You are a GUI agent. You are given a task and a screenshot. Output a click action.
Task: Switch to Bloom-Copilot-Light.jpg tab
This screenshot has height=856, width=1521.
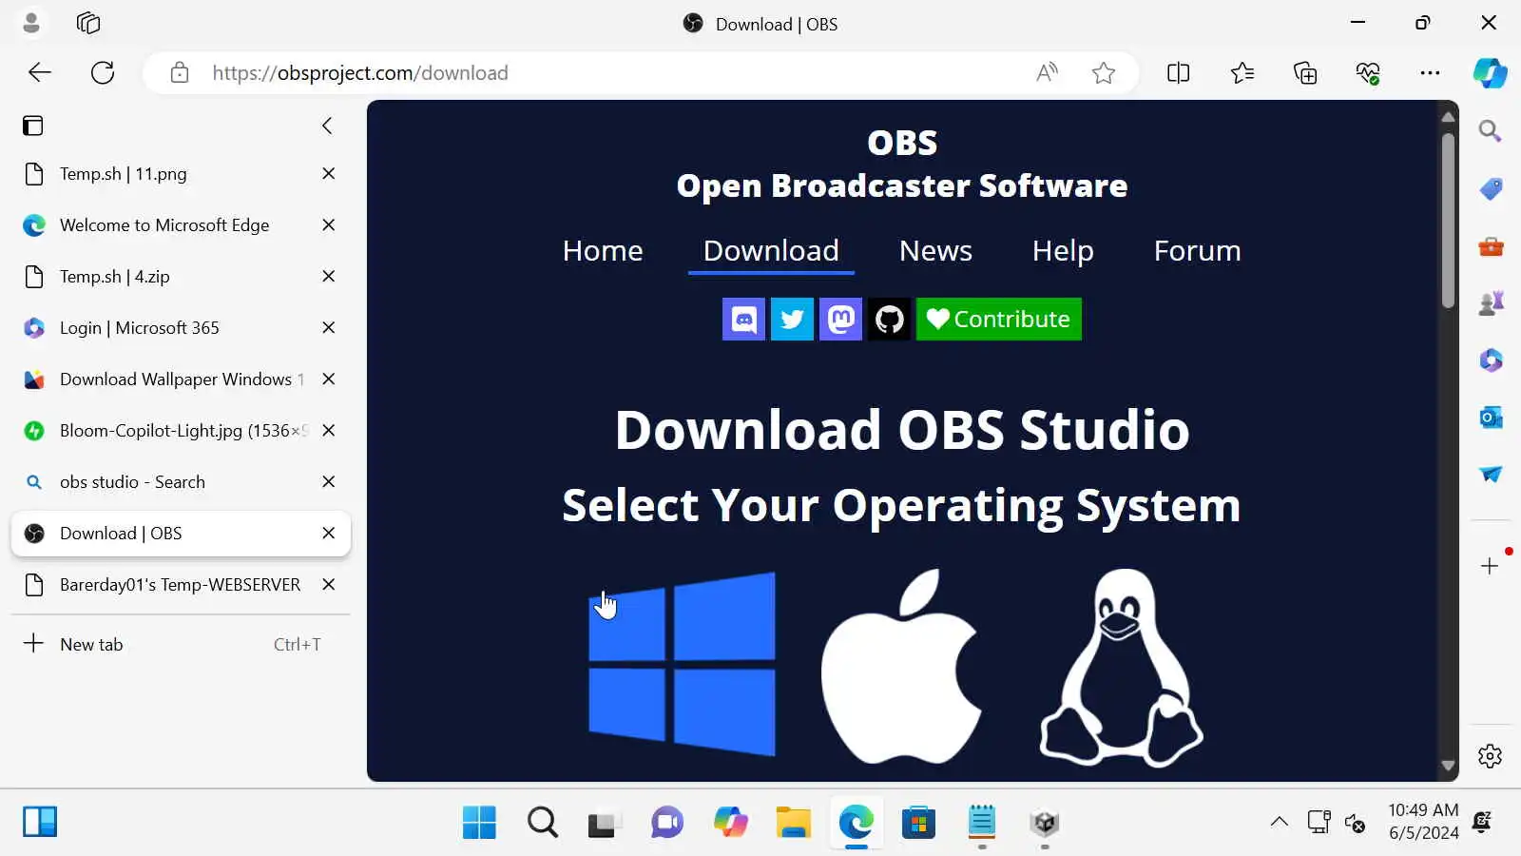(181, 431)
